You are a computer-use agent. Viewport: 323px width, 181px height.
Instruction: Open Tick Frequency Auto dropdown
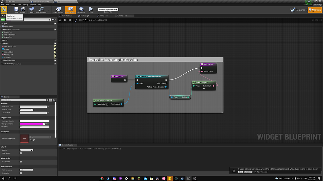pyautogui.click(x=26, y=170)
